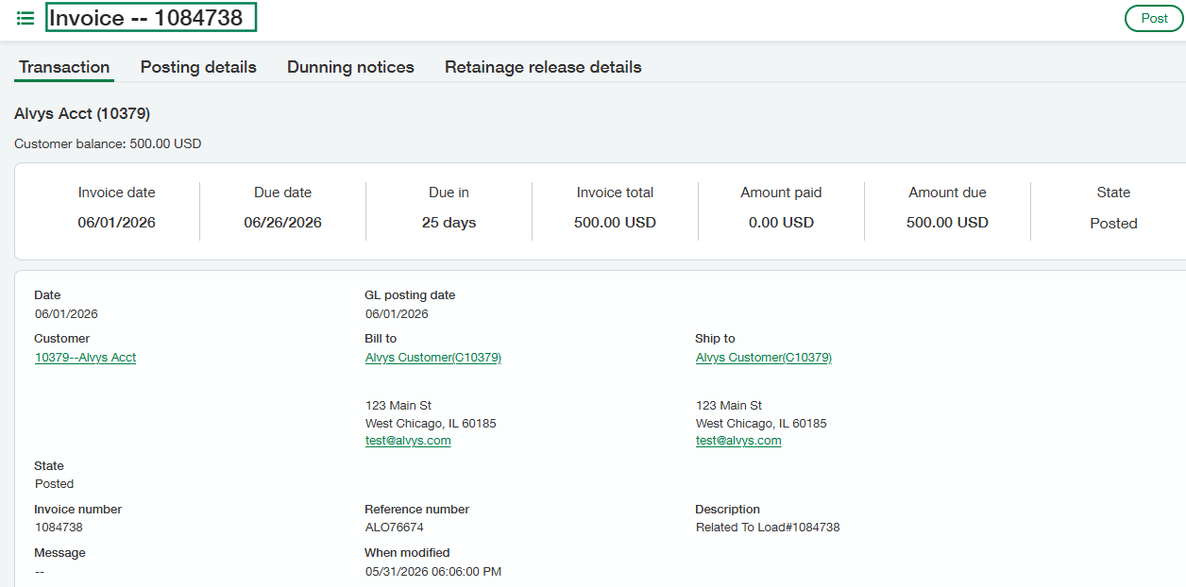The image size is (1186, 587).
Task: Click description Related To Load#1084738
Action: pyautogui.click(x=768, y=528)
